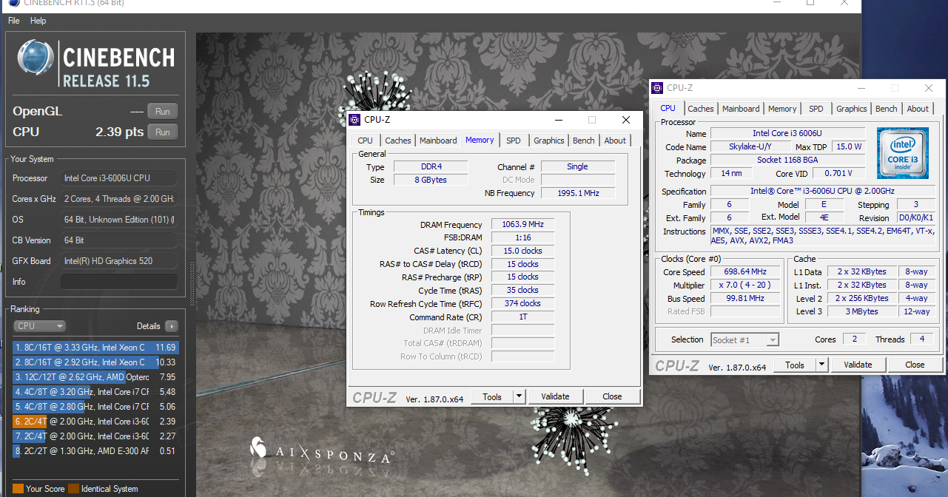Switch to About tab in right CPU-Z window
The width and height of the screenshot is (948, 497).
pyautogui.click(x=918, y=109)
